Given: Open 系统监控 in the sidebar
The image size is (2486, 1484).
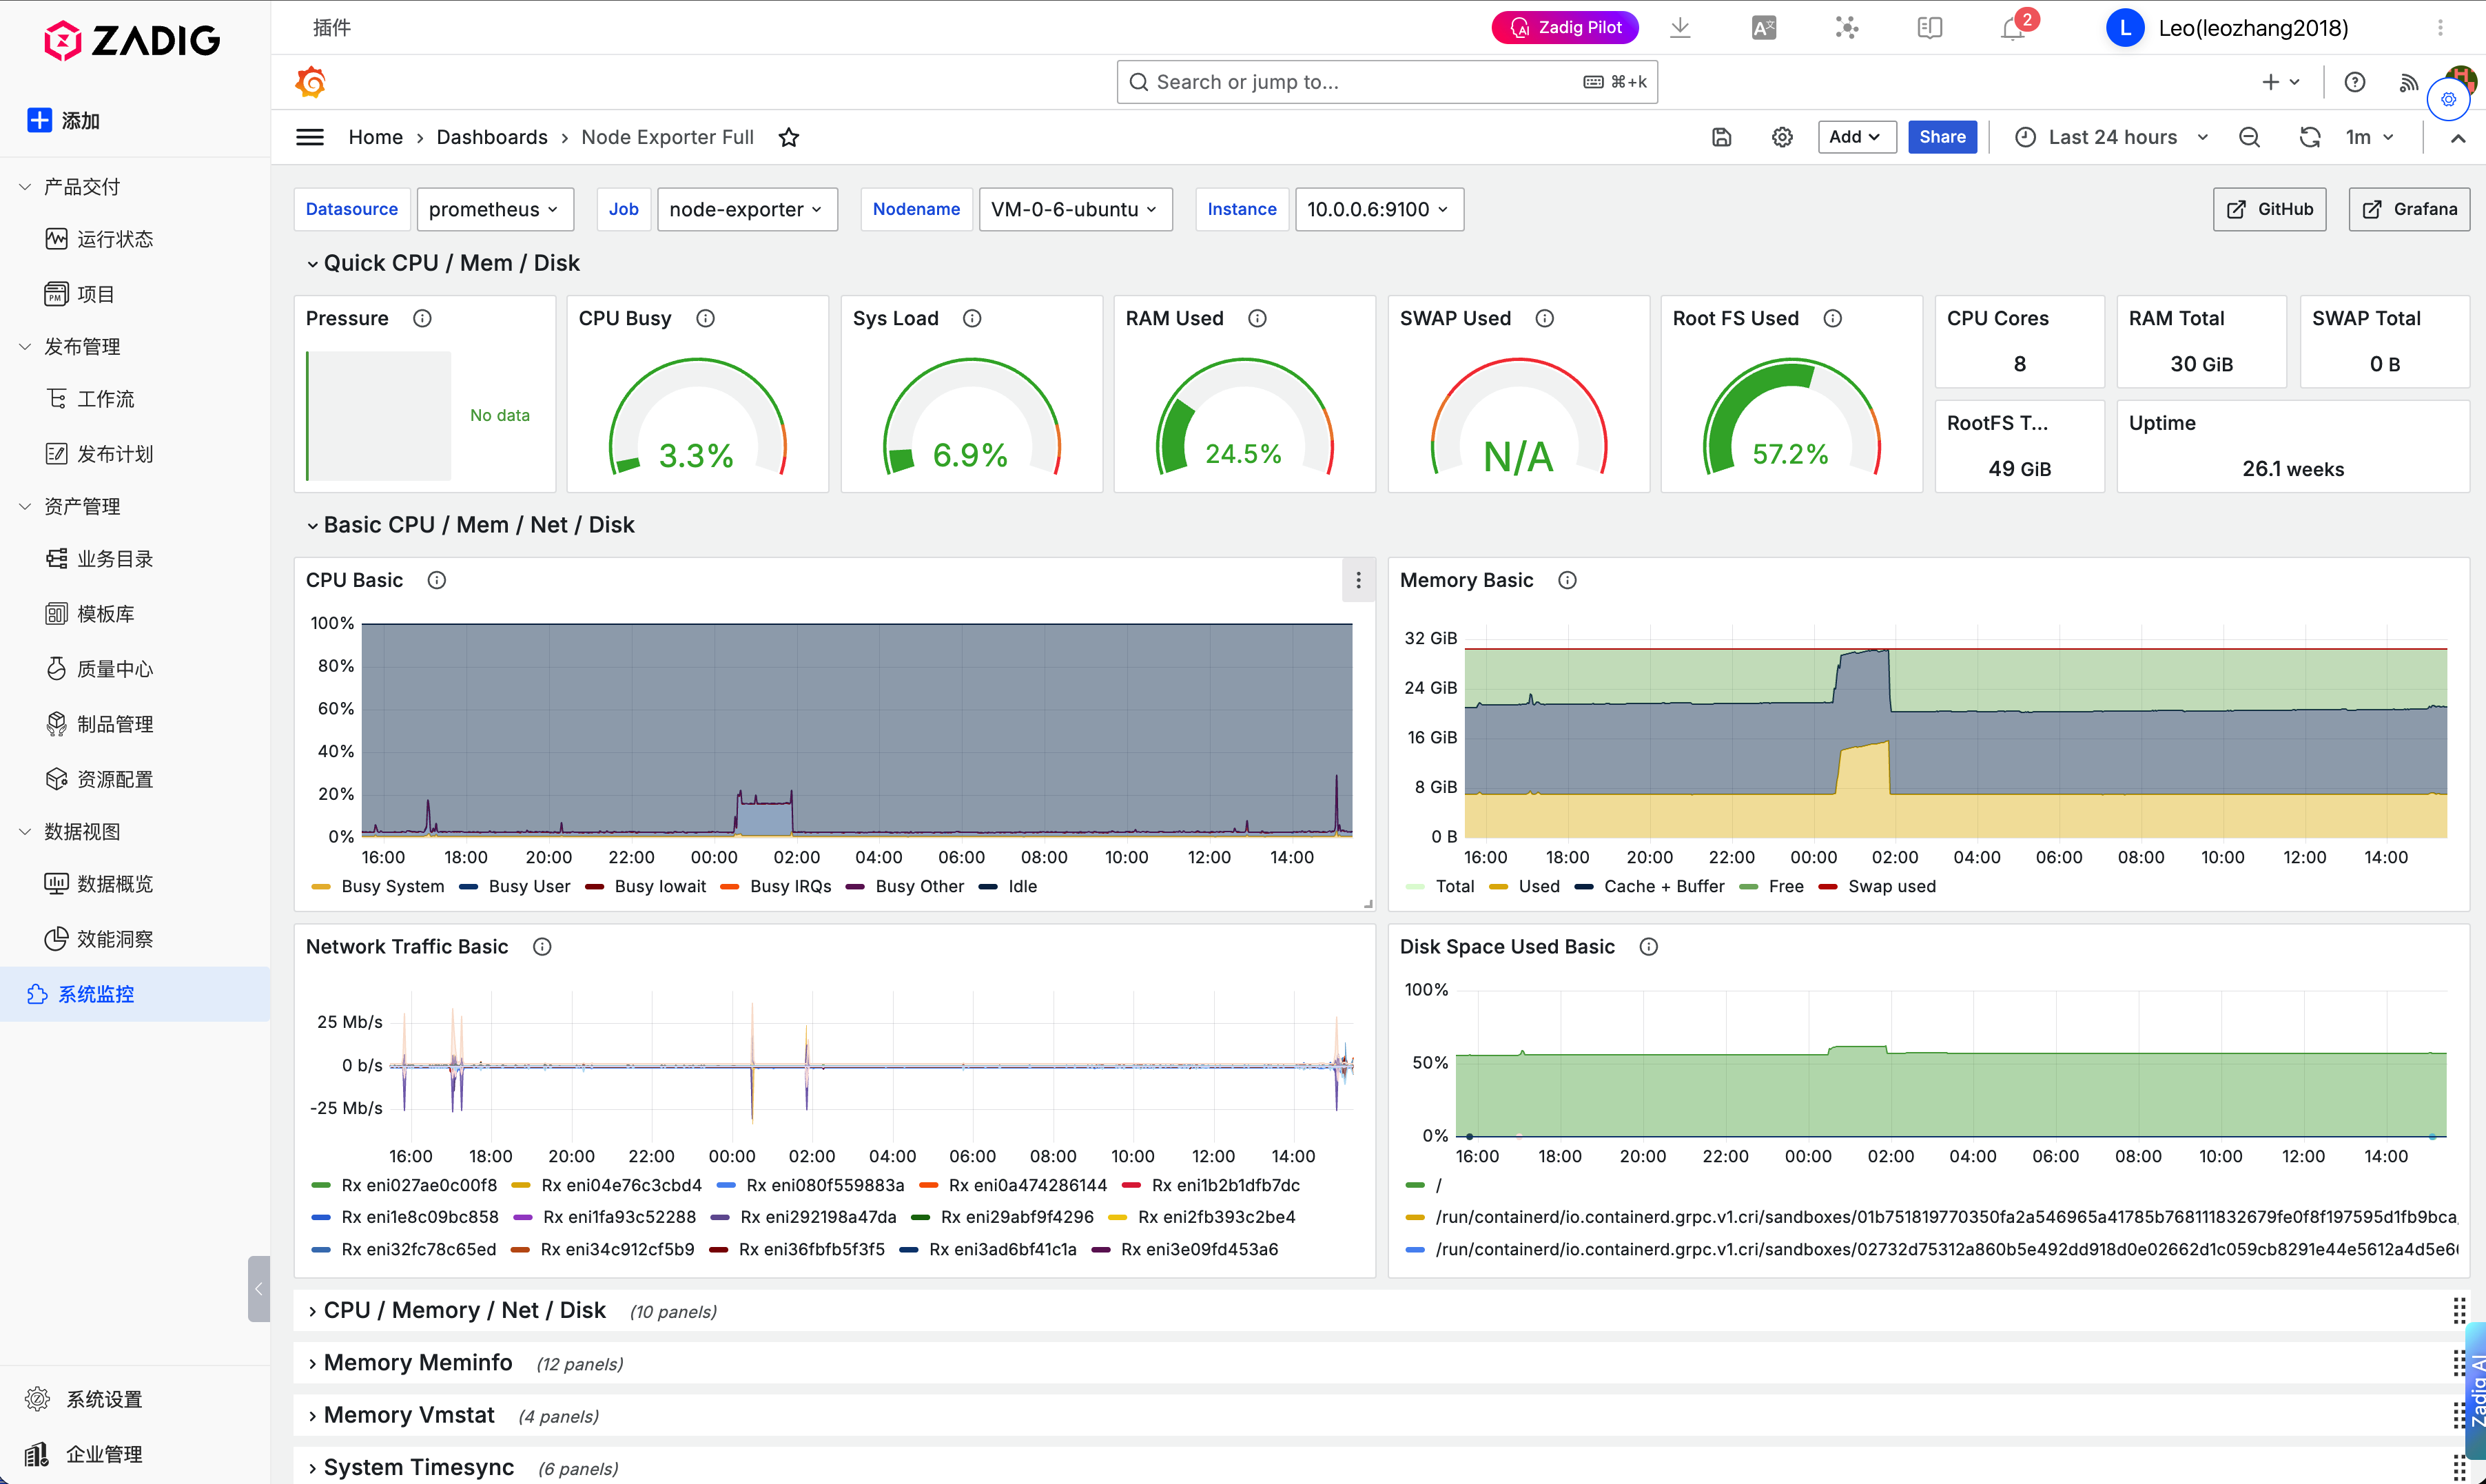Looking at the screenshot, I should [x=96, y=993].
